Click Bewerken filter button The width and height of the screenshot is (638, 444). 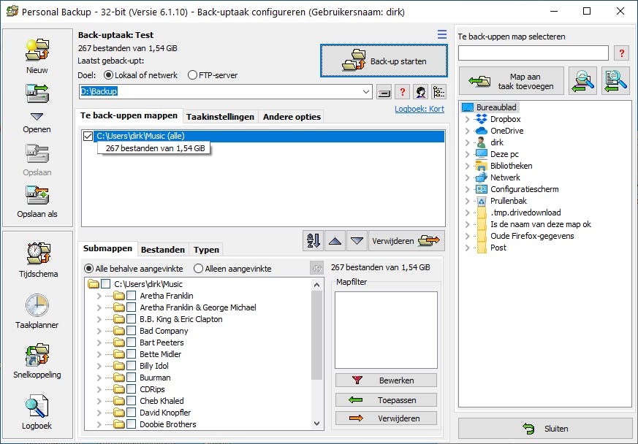(x=386, y=380)
